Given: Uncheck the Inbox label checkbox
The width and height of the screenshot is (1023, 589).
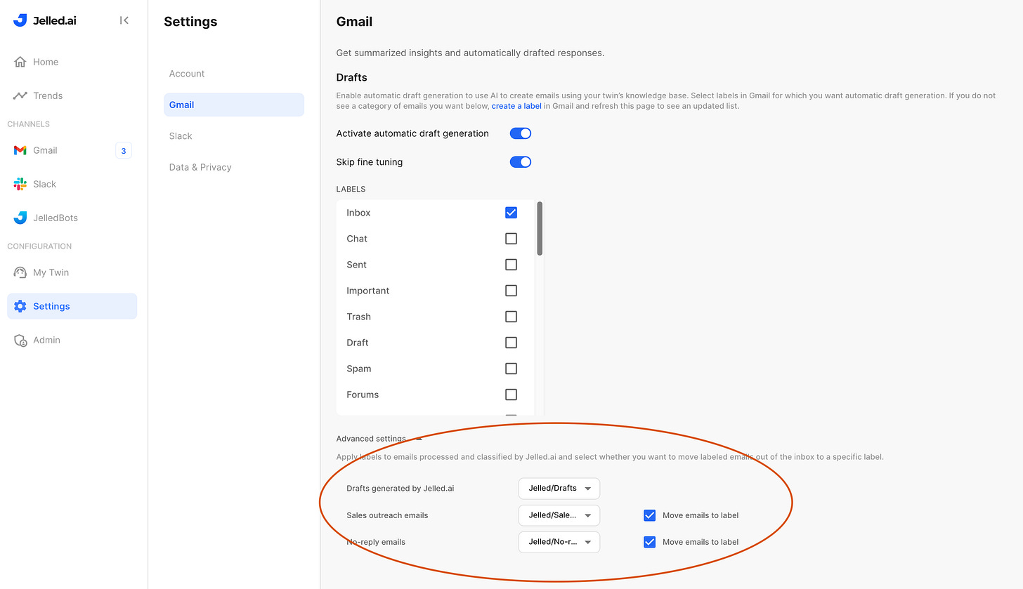Looking at the screenshot, I should pyautogui.click(x=511, y=213).
